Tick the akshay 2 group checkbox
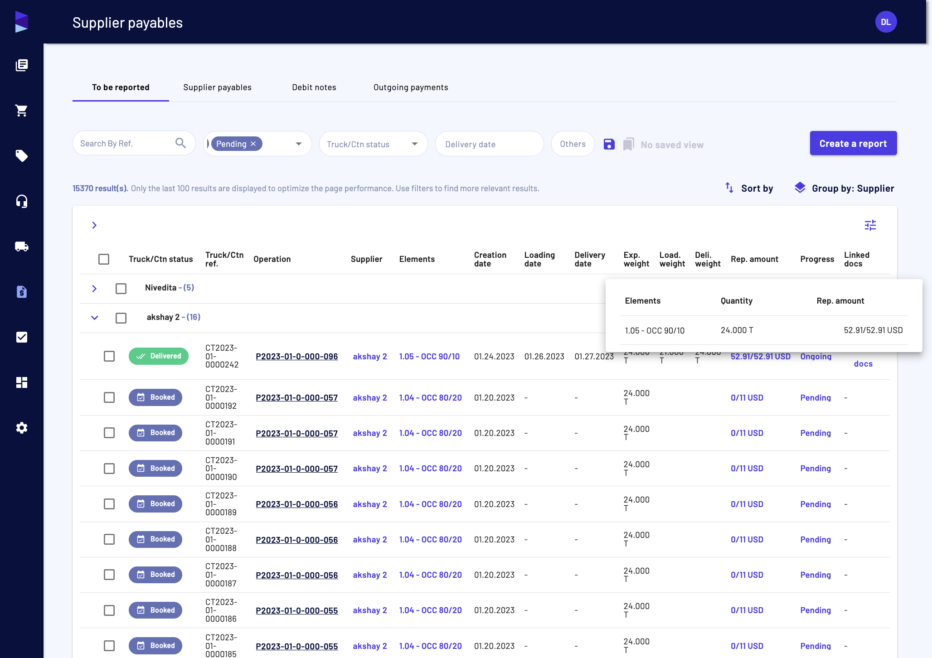 tap(121, 318)
